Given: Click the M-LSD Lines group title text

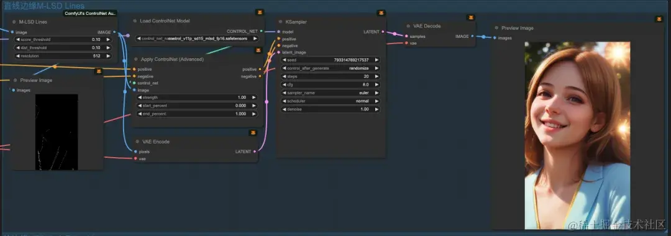Looking at the screenshot, I should pos(44,6).
